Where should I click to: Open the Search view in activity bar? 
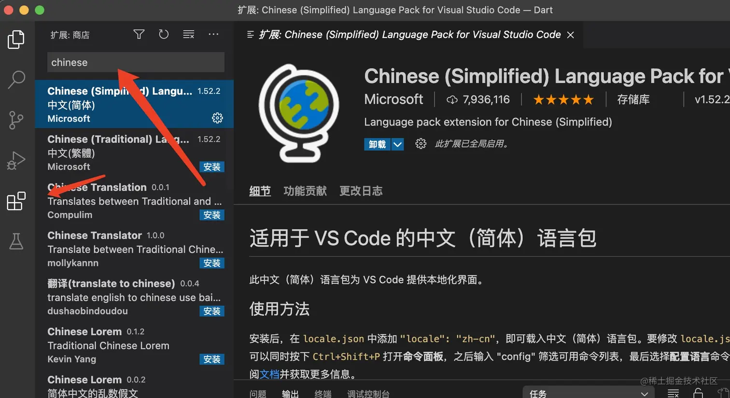coord(16,80)
